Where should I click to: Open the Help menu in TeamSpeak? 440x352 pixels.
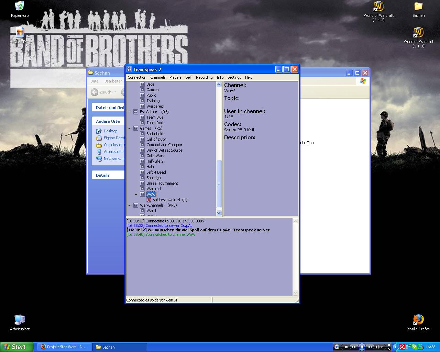(249, 77)
